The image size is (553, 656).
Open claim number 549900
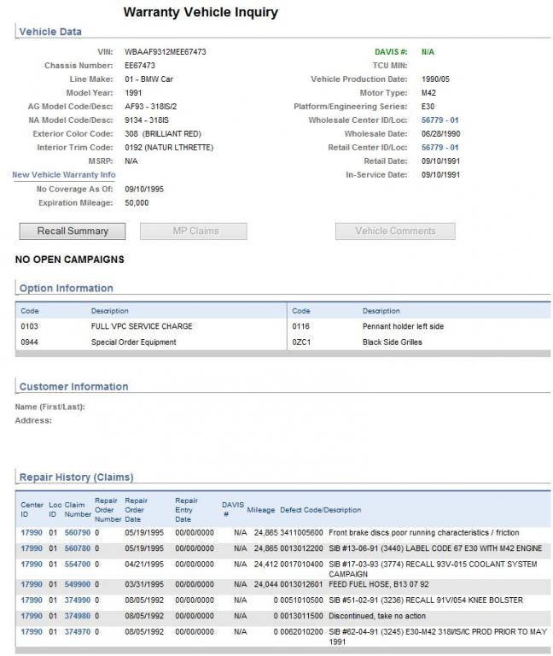tap(77, 585)
